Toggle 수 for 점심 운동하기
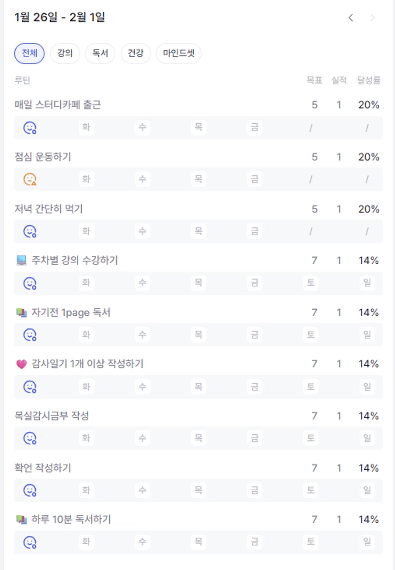 point(142,179)
